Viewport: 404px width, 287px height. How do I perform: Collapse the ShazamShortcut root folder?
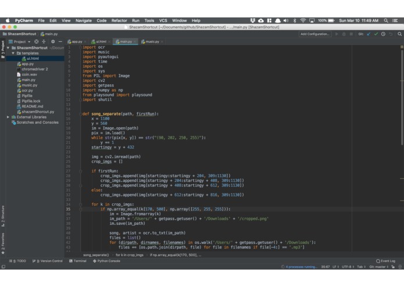(x=8, y=48)
